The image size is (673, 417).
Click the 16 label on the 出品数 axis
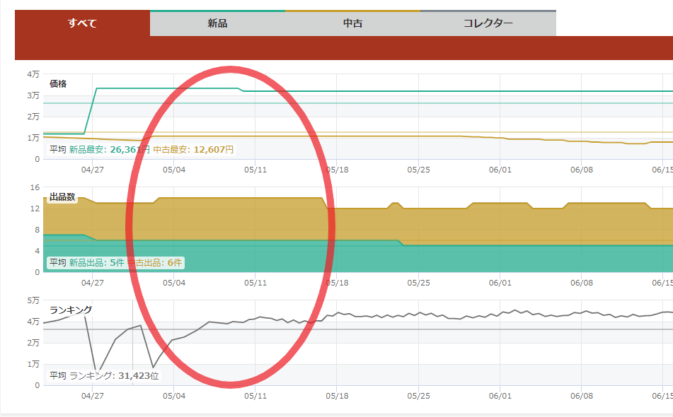click(34, 187)
